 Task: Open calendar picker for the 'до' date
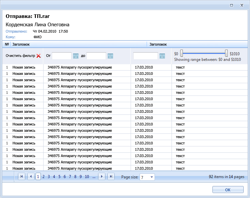tap(110, 56)
